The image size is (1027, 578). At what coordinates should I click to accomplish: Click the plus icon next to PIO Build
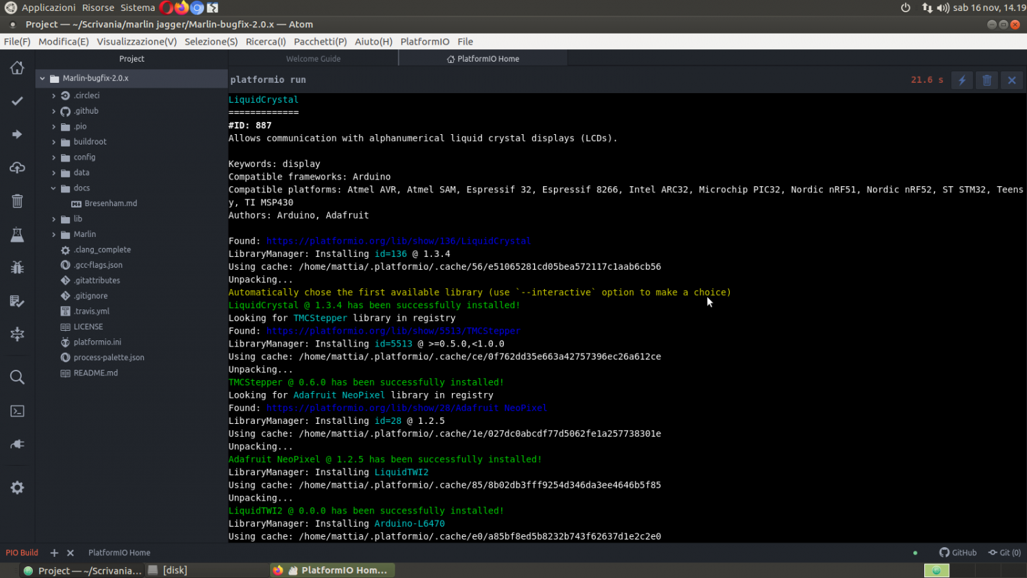(54, 553)
